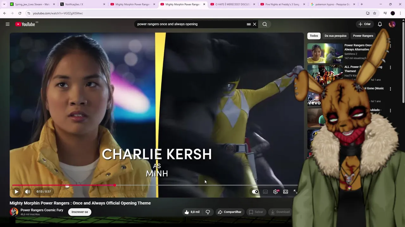Open video settings gear with HD badge
Screen dimensions: 405x227
276,191
